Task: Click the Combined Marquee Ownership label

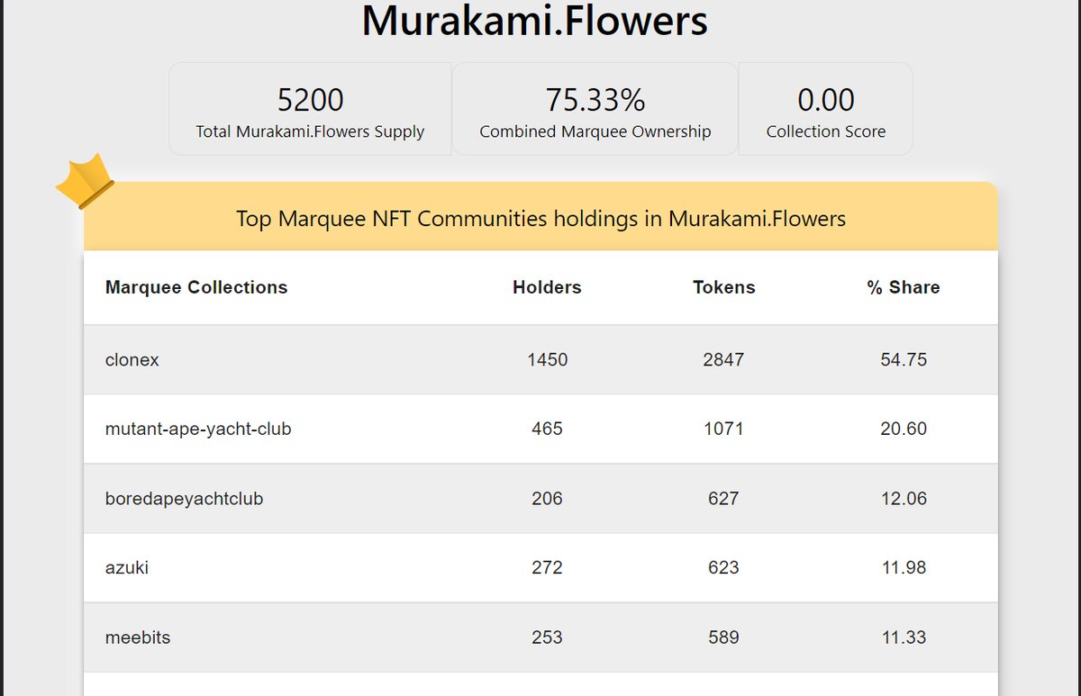Action: click(x=595, y=131)
